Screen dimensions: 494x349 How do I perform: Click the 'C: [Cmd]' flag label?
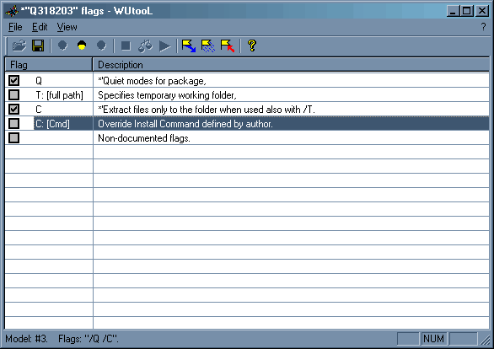tap(52, 124)
